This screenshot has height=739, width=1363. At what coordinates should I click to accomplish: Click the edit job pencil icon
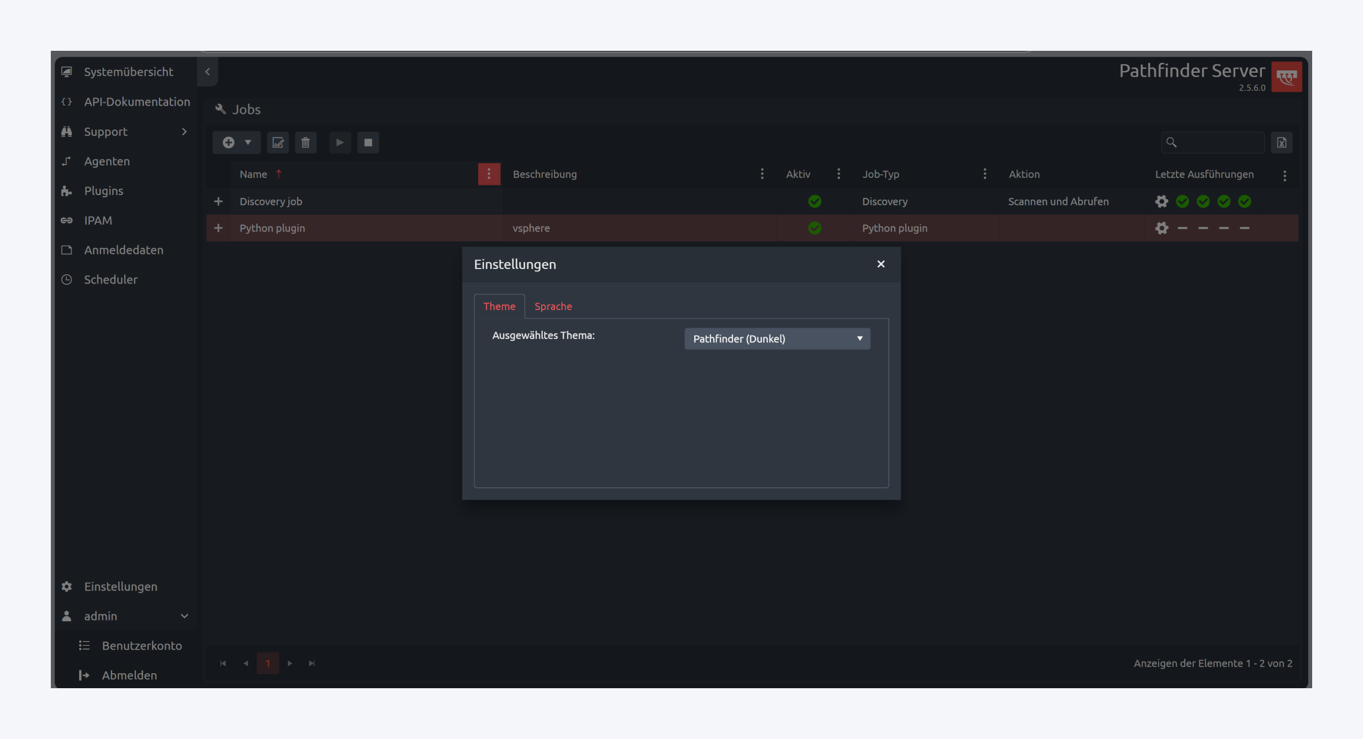click(278, 143)
